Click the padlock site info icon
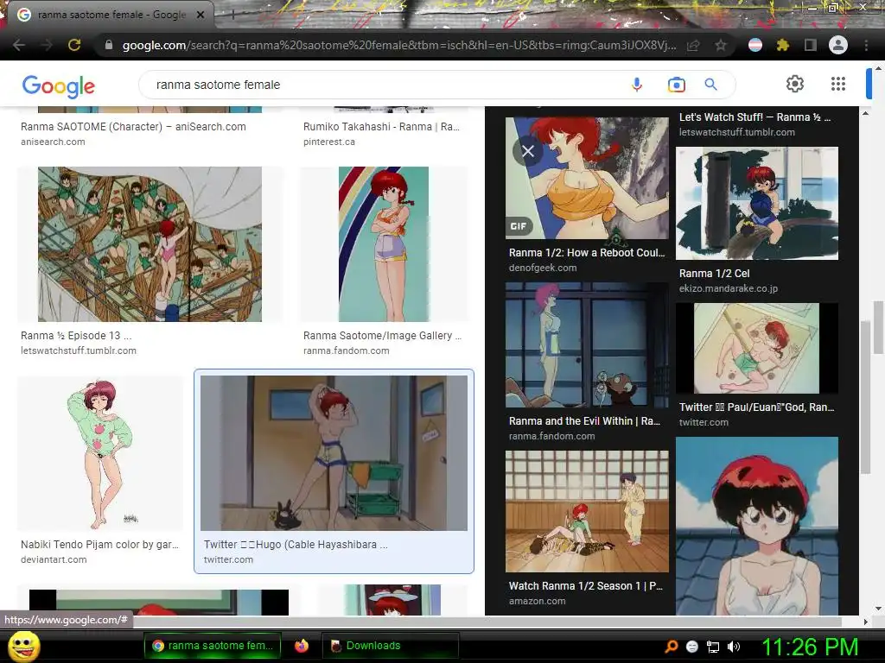The width and height of the screenshot is (885, 663). [109, 45]
